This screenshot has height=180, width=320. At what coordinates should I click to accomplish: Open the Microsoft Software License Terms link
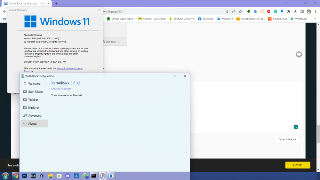(69, 68)
